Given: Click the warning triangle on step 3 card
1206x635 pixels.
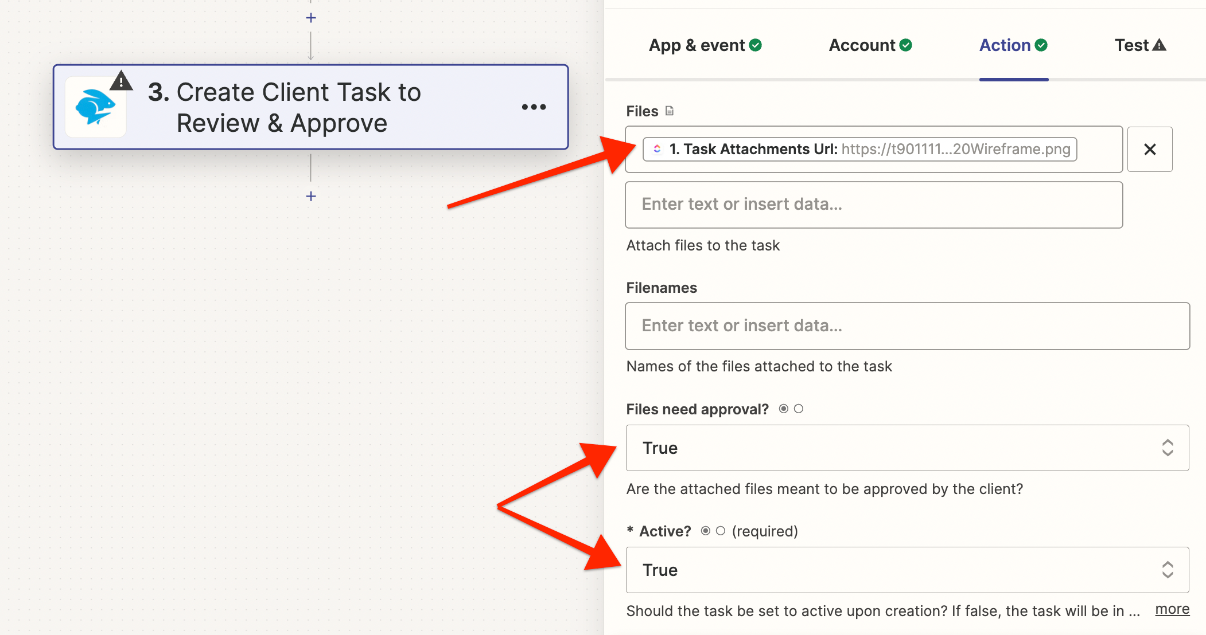Looking at the screenshot, I should point(121,81).
